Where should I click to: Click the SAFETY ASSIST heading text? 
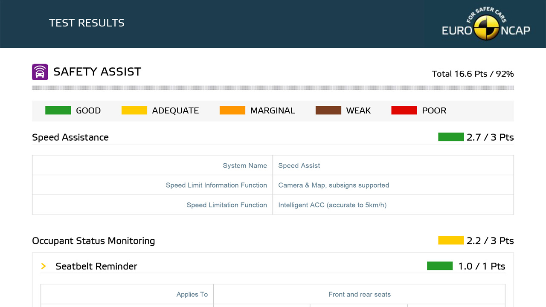97,72
